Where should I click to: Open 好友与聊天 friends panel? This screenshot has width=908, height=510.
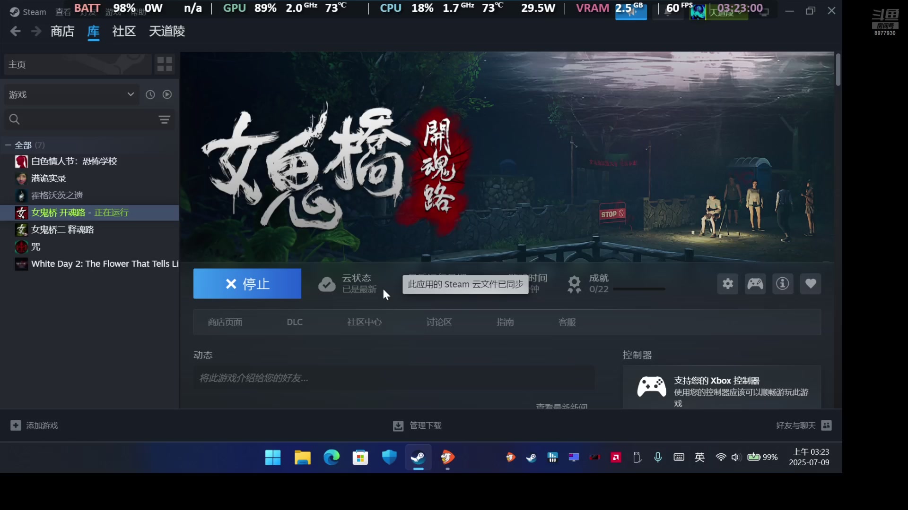coord(803,425)
